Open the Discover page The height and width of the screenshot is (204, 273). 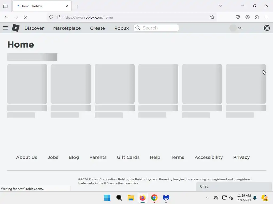click(x=34, y=28)
